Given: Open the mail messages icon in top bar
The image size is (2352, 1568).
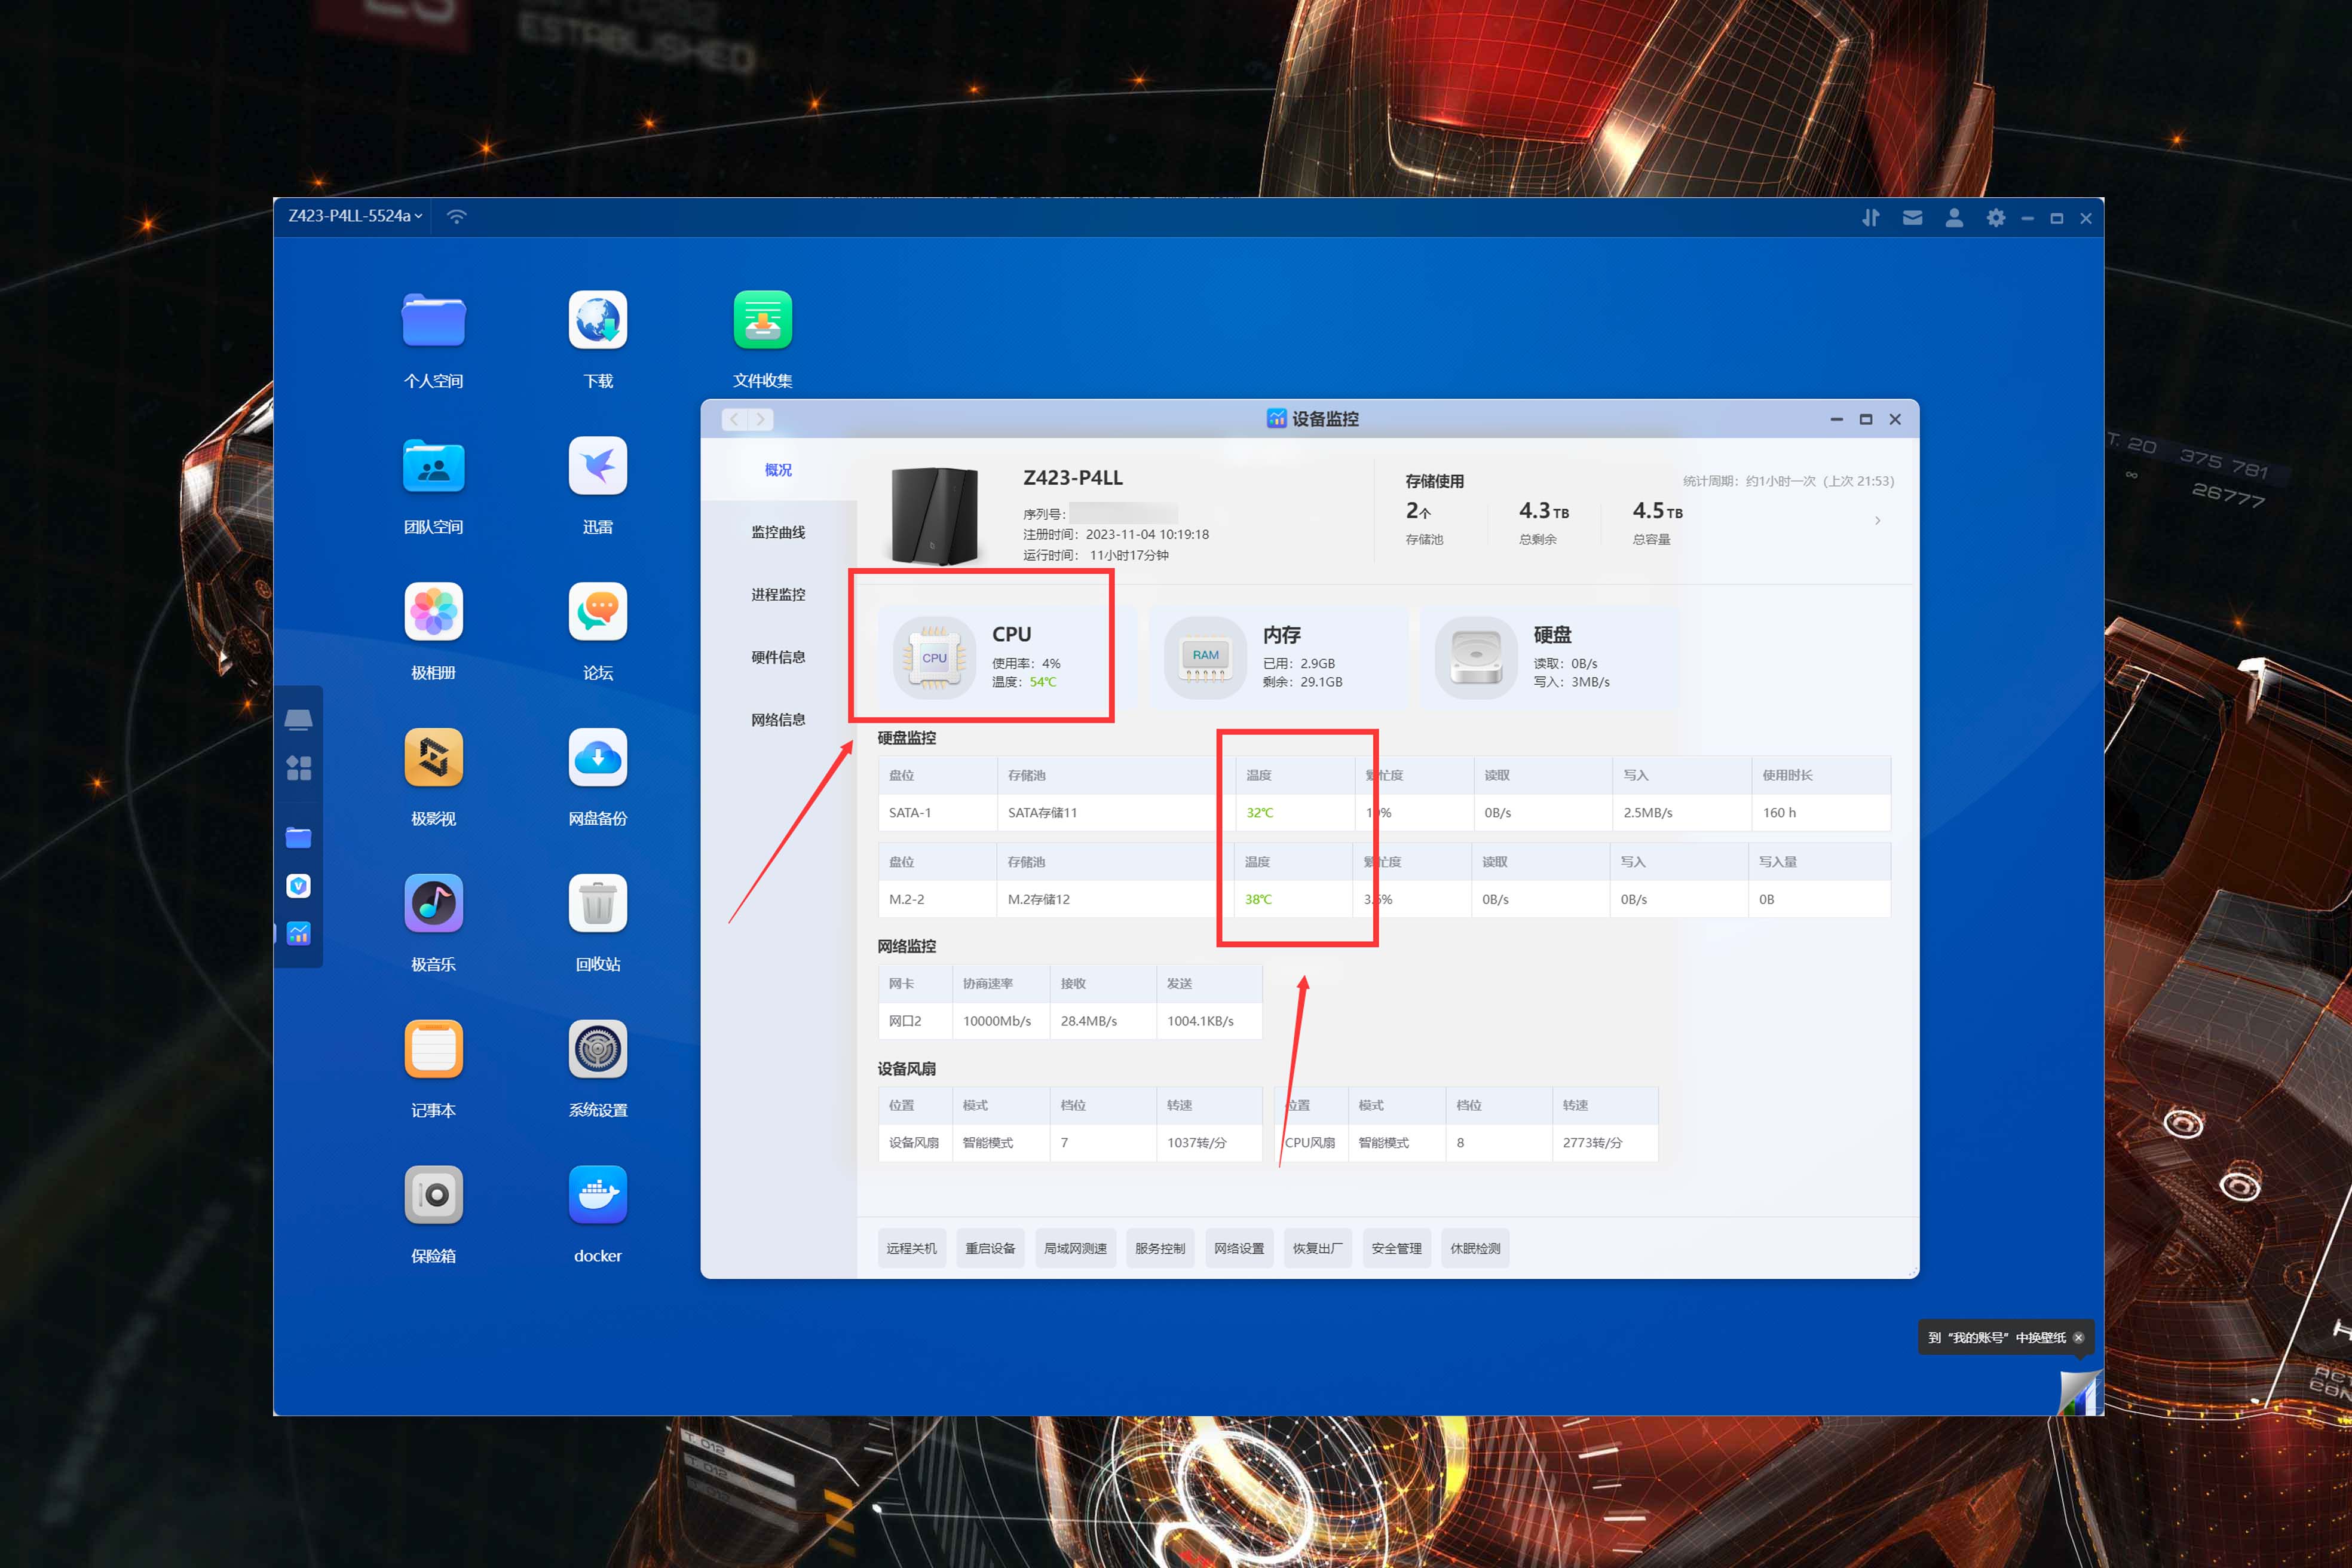Looking at the screenshot, I should pyautogui.click(x=1912, y=217).
